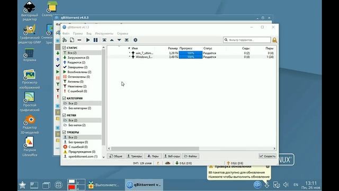The width and height of the screenshot is (339, 191).
Task: Open the Трекеры details tab
Action: click(x=134, y=156)
